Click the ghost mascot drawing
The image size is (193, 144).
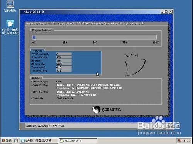tap(134, 64)
